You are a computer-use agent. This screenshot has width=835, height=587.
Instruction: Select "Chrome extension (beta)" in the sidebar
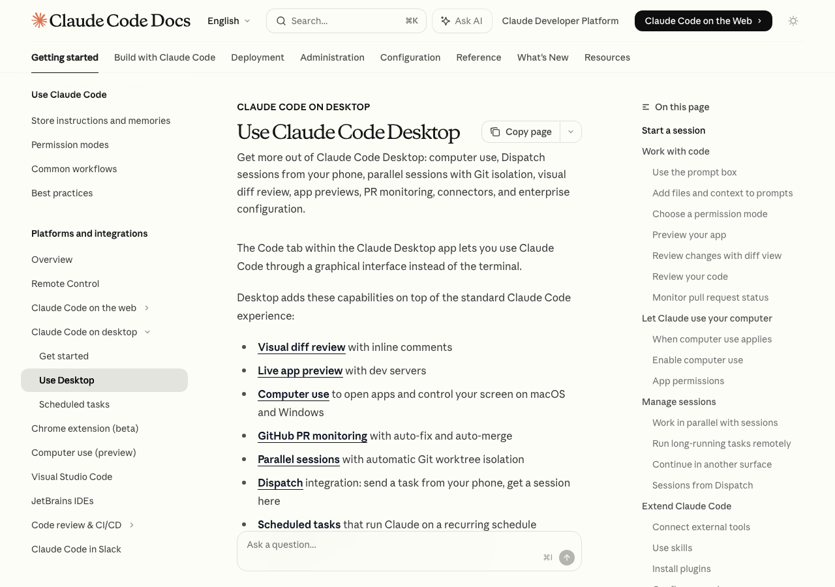tap(85, 429)
